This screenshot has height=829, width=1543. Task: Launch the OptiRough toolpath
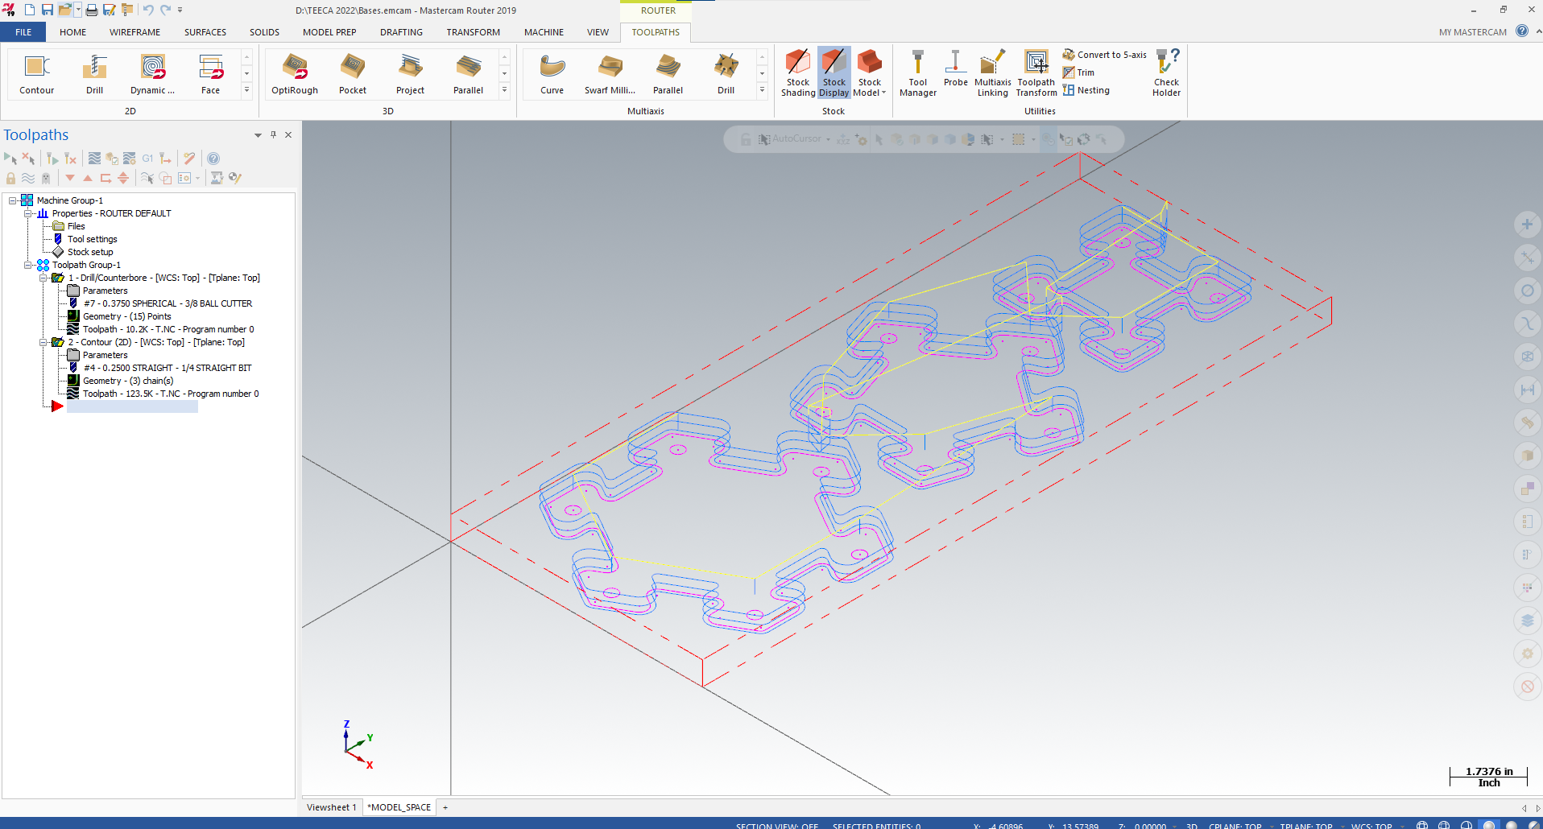coord(294,72)
